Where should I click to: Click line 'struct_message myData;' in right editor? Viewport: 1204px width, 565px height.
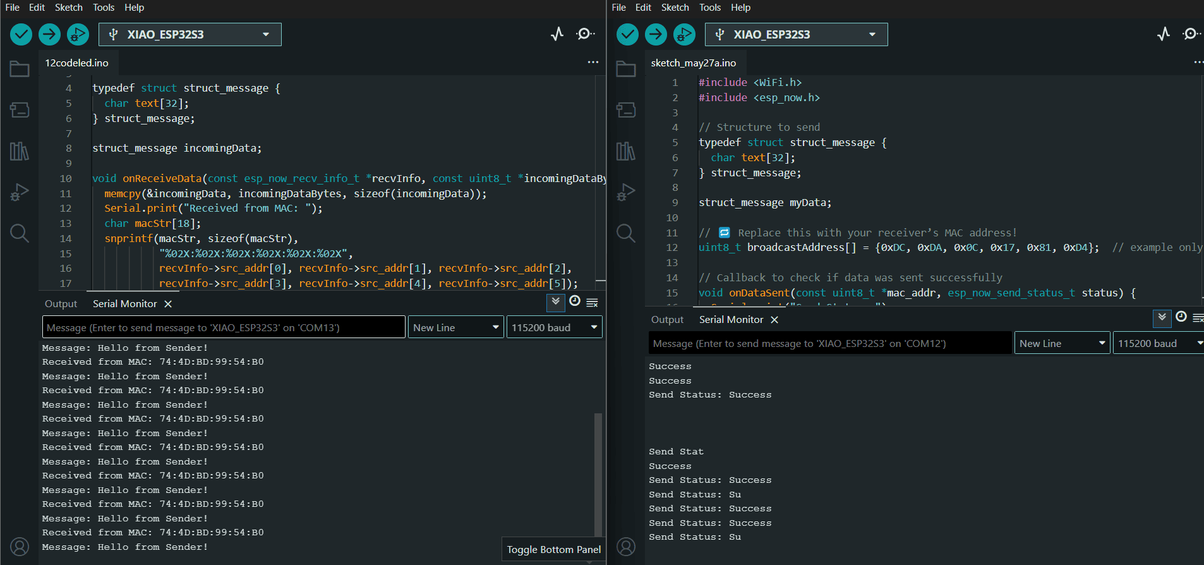(x=765, y=203)
